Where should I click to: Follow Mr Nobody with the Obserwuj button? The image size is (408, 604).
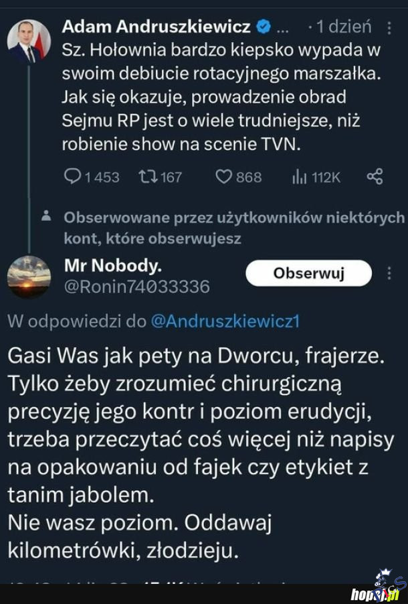308,273
